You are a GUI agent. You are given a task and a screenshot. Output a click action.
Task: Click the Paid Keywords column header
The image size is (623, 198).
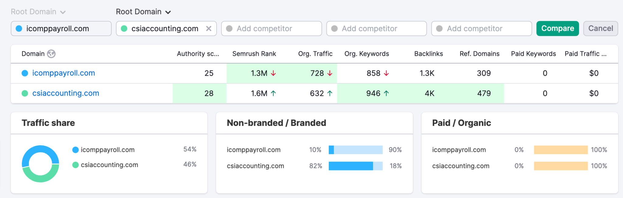(x=534, y=54)
